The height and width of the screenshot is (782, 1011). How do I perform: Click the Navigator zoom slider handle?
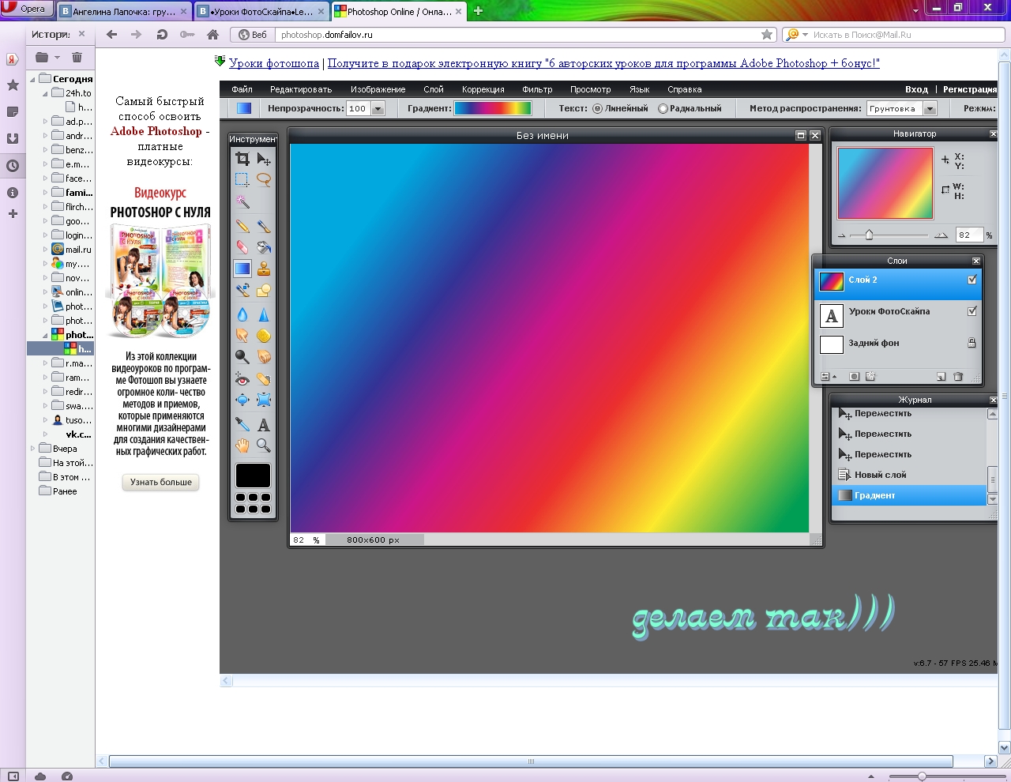tap(869, 235)
